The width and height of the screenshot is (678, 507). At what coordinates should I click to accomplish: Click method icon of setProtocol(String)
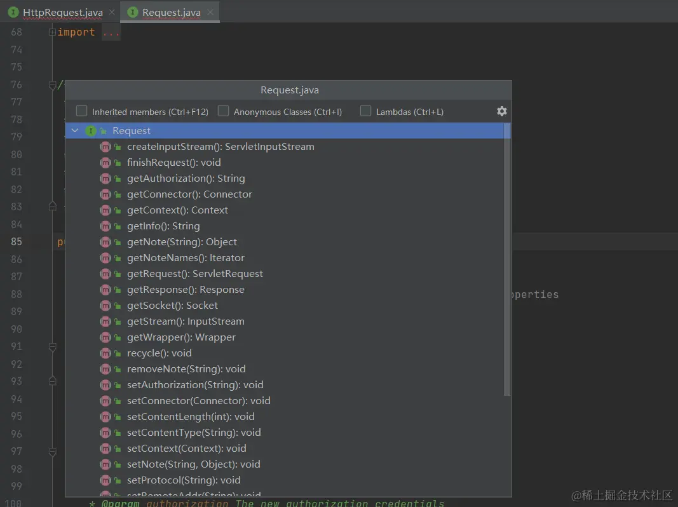(x=105, y=480)
